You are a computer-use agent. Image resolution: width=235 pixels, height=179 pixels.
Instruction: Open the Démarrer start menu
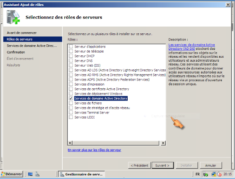[x=12, y=174]
